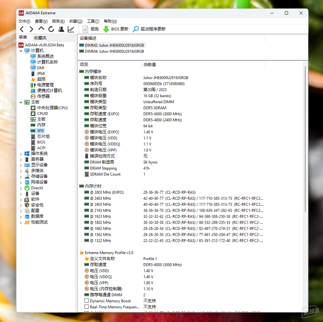Select the 数据库 database cylinder icon

tap(27, 217)
